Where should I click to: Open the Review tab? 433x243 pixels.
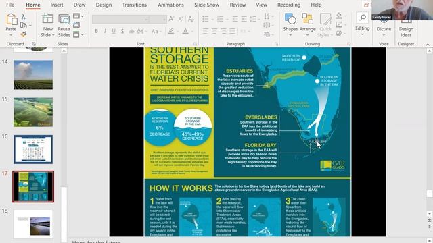[237, 5]
